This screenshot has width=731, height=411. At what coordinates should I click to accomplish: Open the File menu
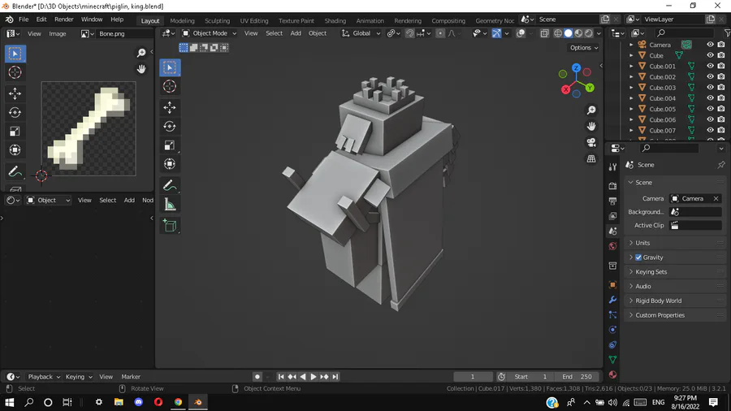pos(24,19)
